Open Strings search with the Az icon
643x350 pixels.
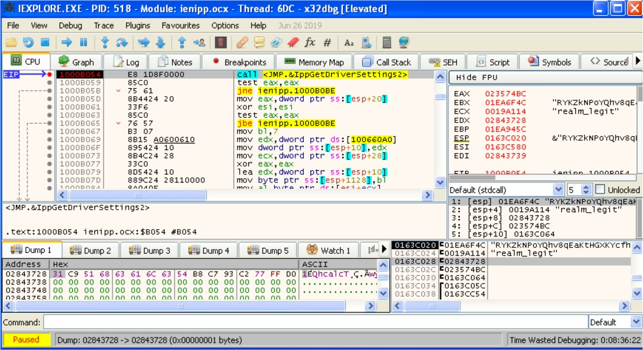coord(349,42)
